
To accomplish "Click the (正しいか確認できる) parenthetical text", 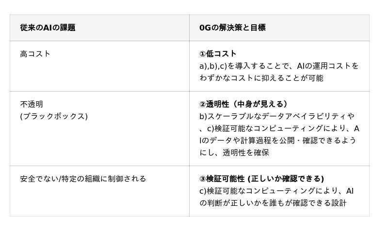I will pos(285,179).
